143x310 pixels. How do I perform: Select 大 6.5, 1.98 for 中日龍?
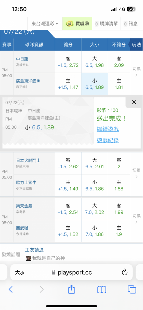[x=95, y=62]
